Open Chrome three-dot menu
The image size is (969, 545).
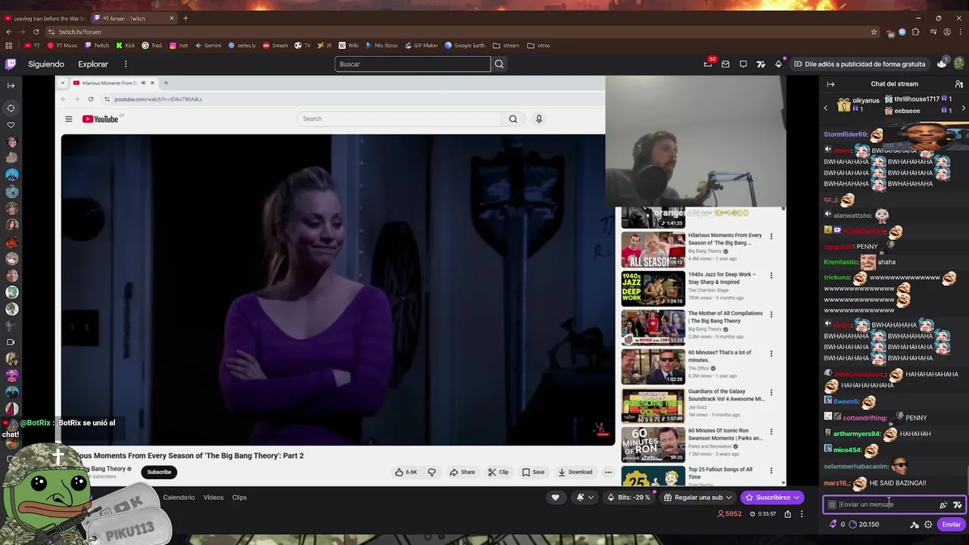961,32
